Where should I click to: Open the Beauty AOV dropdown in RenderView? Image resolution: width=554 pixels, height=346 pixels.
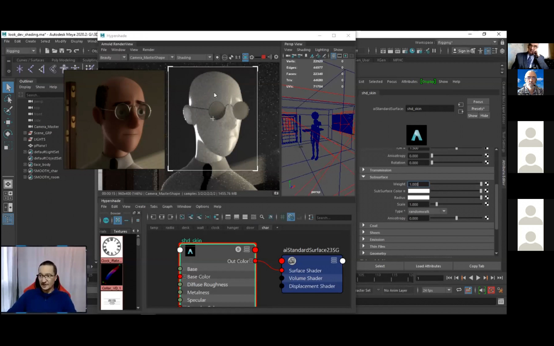(113, 57)
